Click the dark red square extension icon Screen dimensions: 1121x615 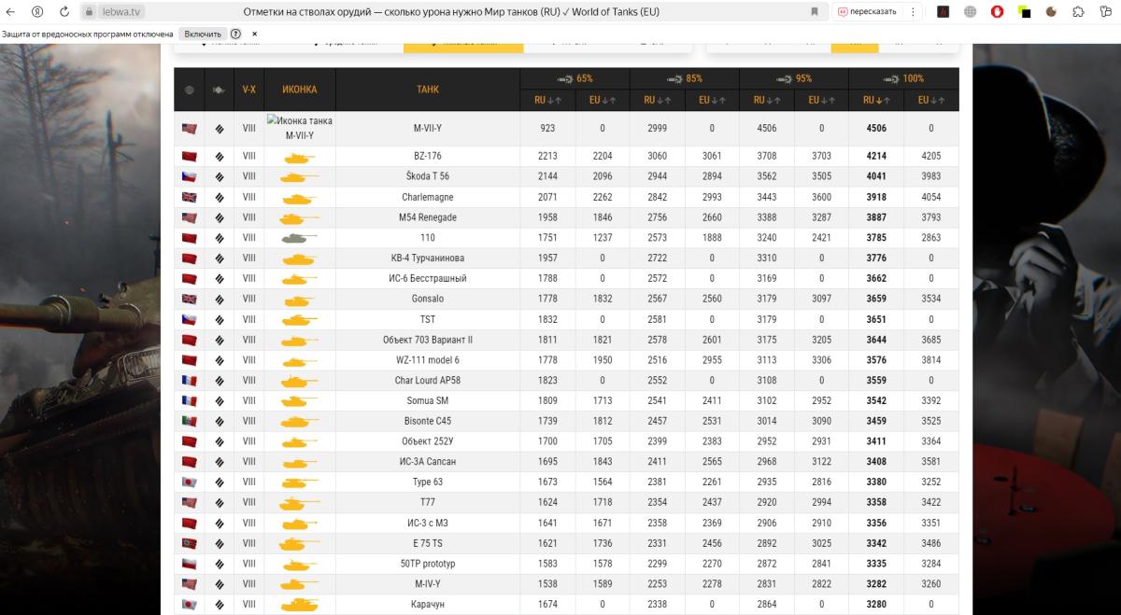pos(944,12)
